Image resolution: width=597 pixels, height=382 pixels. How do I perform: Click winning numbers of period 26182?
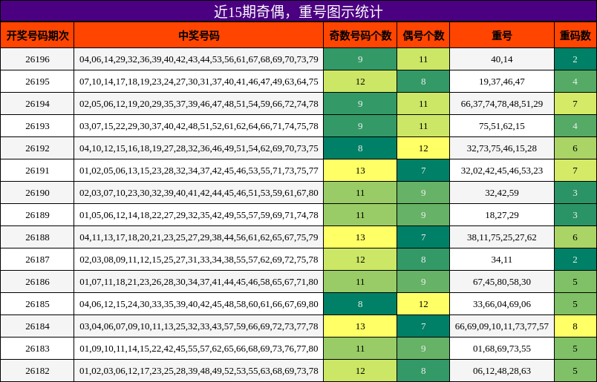pos(199,371)
